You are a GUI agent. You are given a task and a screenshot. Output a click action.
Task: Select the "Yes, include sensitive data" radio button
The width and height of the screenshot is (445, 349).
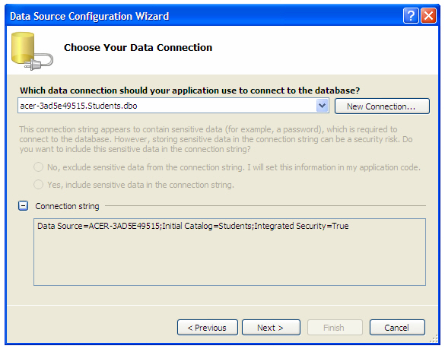coord(38,185)
